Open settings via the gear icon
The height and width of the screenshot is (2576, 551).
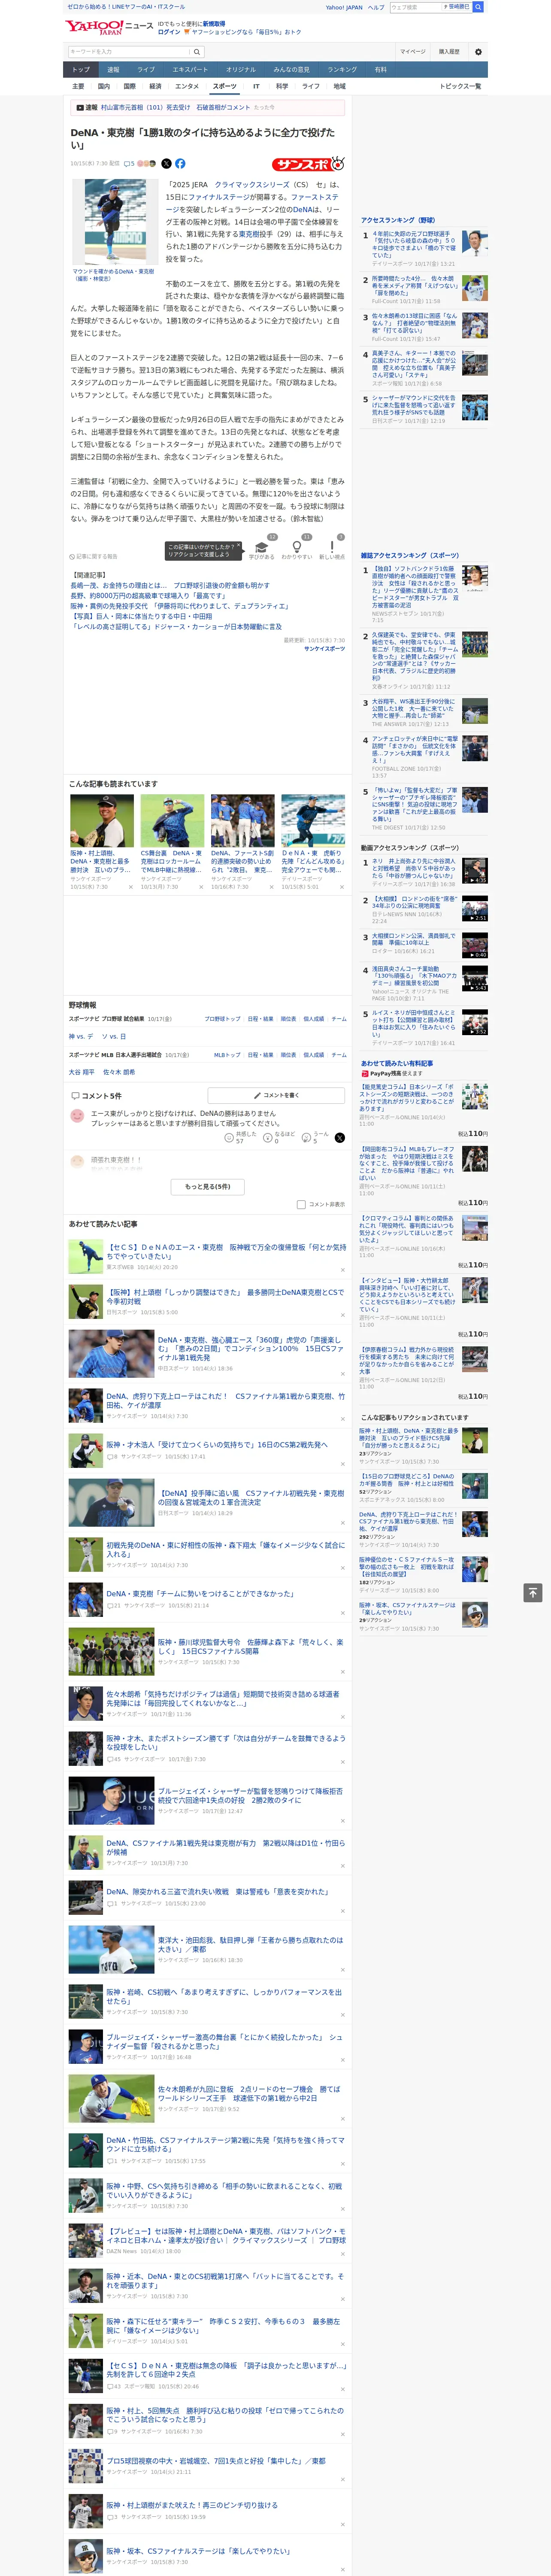click(478, 52)
